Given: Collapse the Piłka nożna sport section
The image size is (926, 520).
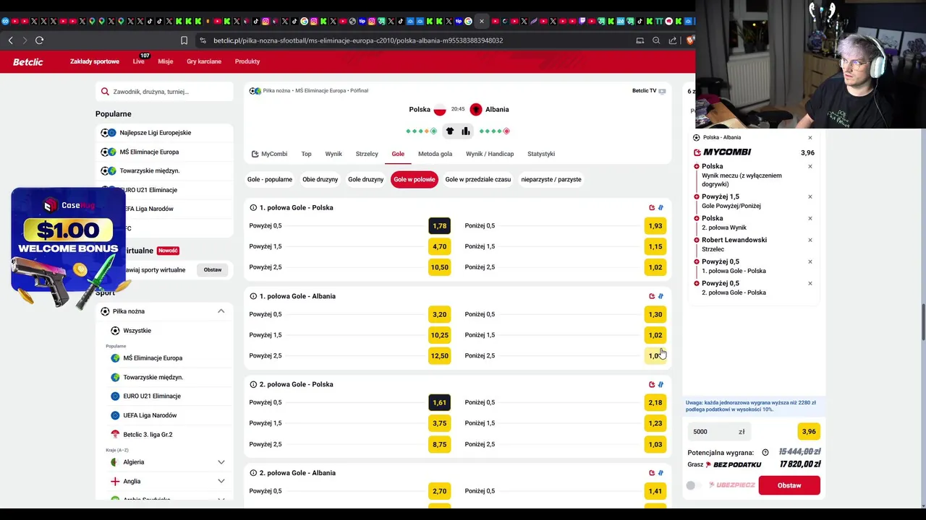Looking at the screenshot, I should 221,311.
